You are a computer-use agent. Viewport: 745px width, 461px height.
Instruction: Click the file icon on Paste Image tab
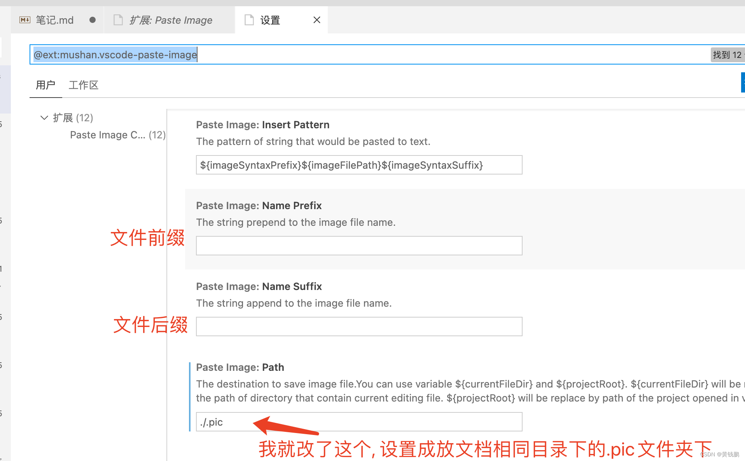pos(118,20)
